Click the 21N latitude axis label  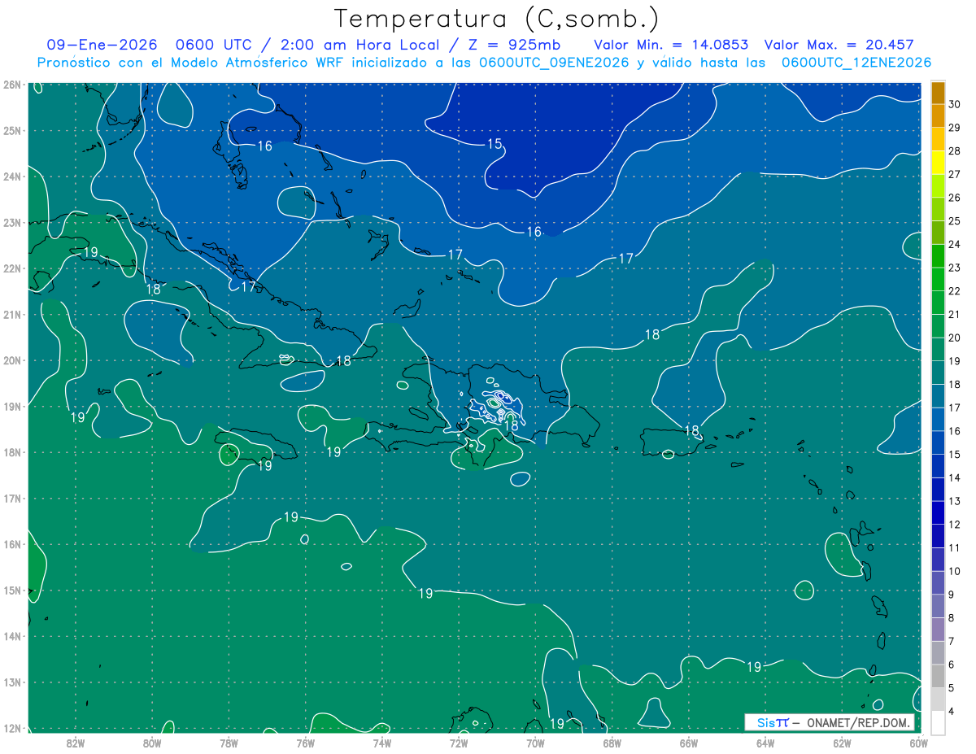point(11,314)
